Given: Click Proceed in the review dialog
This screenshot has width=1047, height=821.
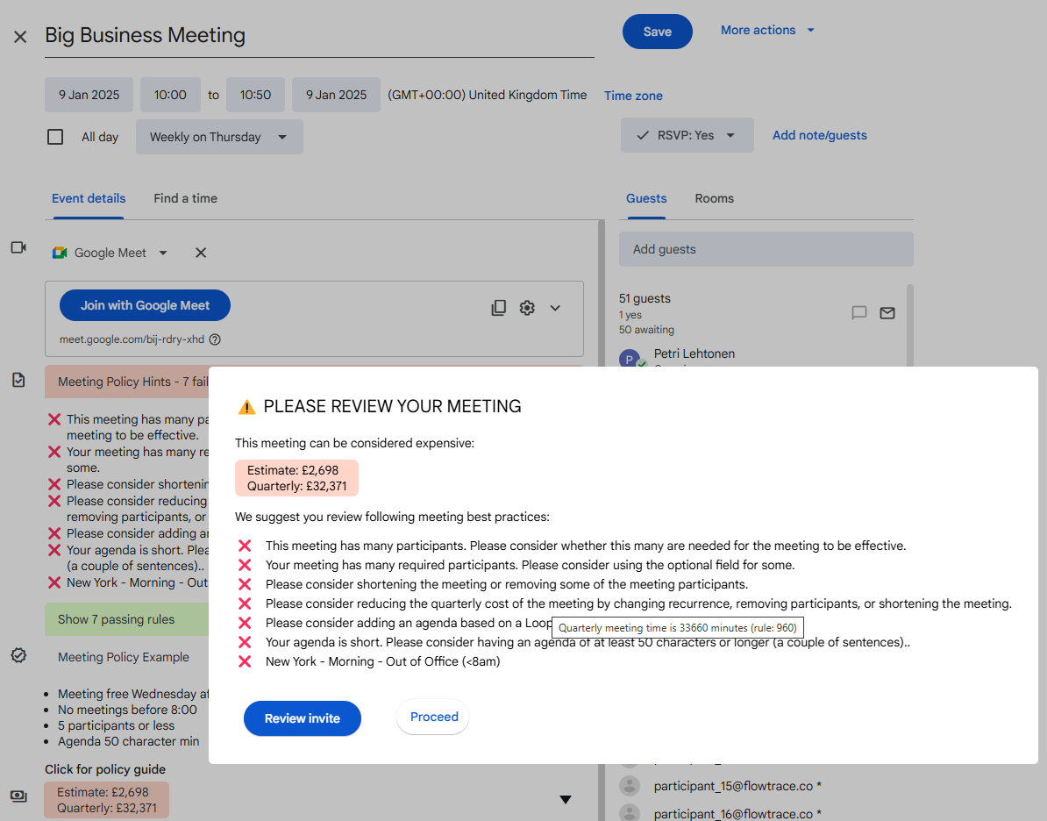Looking at the screenshot, I should tap(432, 717).
